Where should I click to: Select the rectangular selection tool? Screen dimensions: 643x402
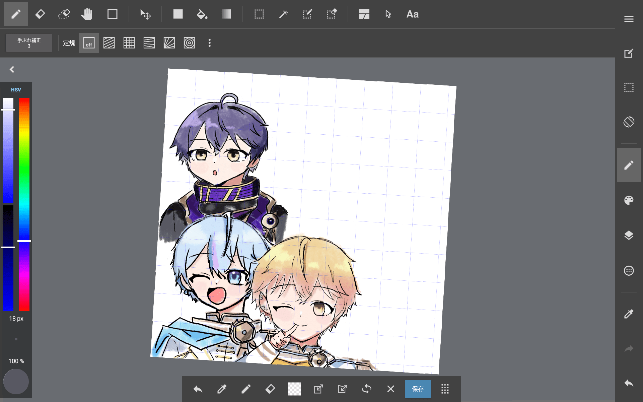[259, 14]
